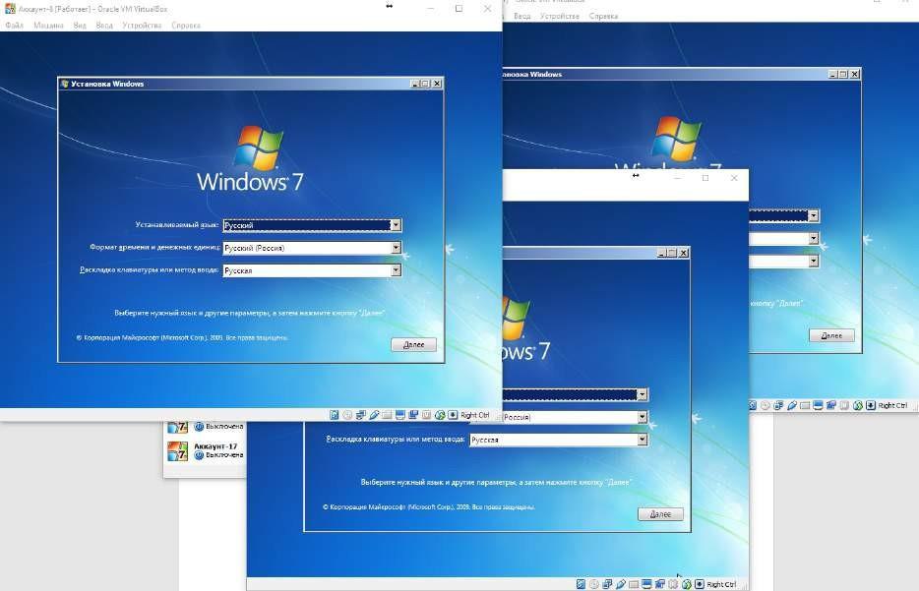Click recording icon in Аккаунт-8 status bar

413,415
